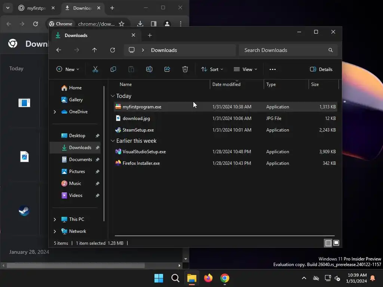Open the Chrome downloads tray icon
Viewport: 383px width, 287px height.
click(x=140, y=24)
